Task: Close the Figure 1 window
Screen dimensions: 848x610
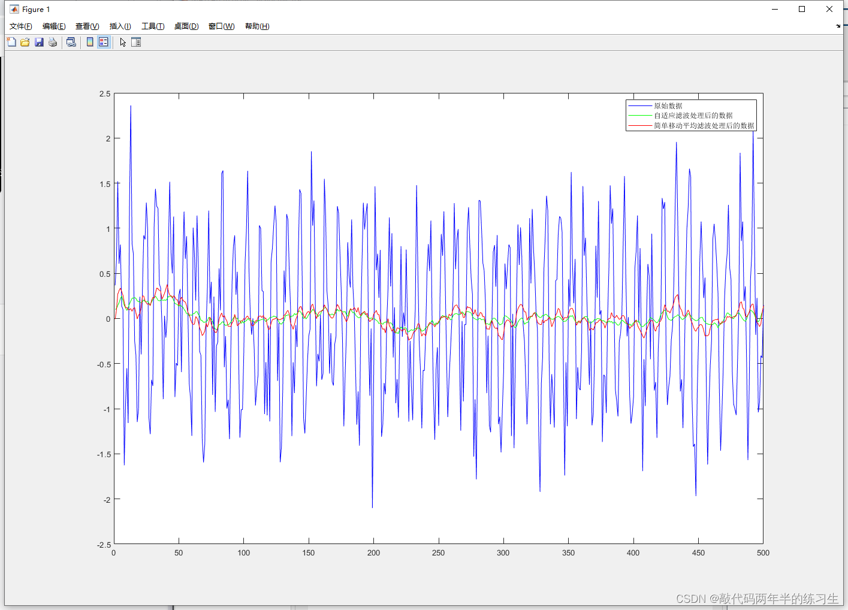Action: tap(829, 9)
